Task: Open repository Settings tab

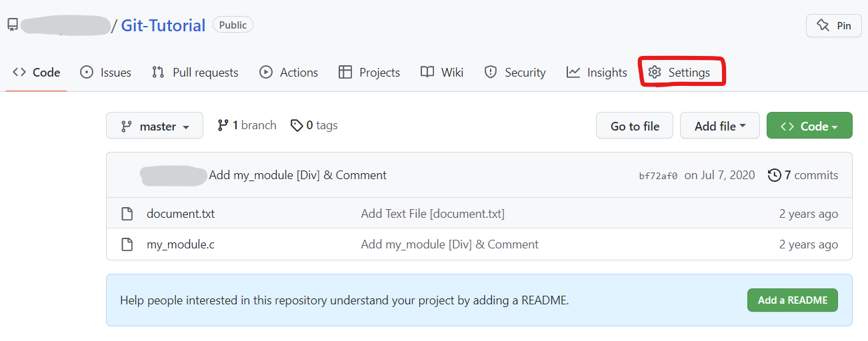Action: point(679,72)
